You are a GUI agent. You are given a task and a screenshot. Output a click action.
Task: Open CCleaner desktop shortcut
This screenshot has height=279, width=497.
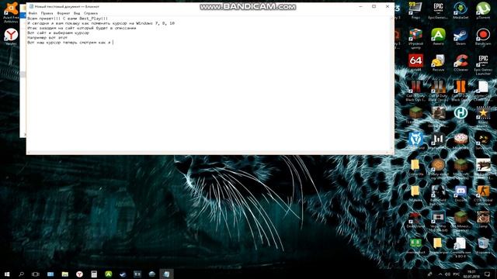(461, 62)
